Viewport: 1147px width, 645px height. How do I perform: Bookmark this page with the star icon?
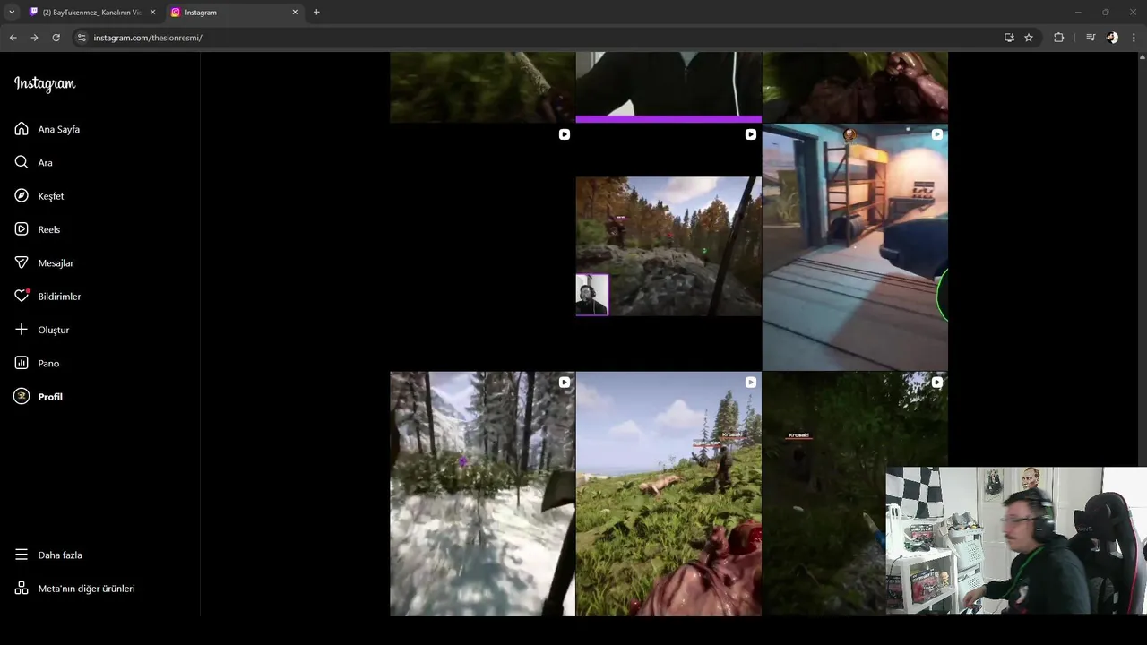pyautogui.click(x=1029, y=38)
